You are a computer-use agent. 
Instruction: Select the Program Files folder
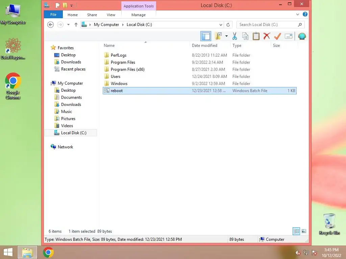[x=200, y=62]
